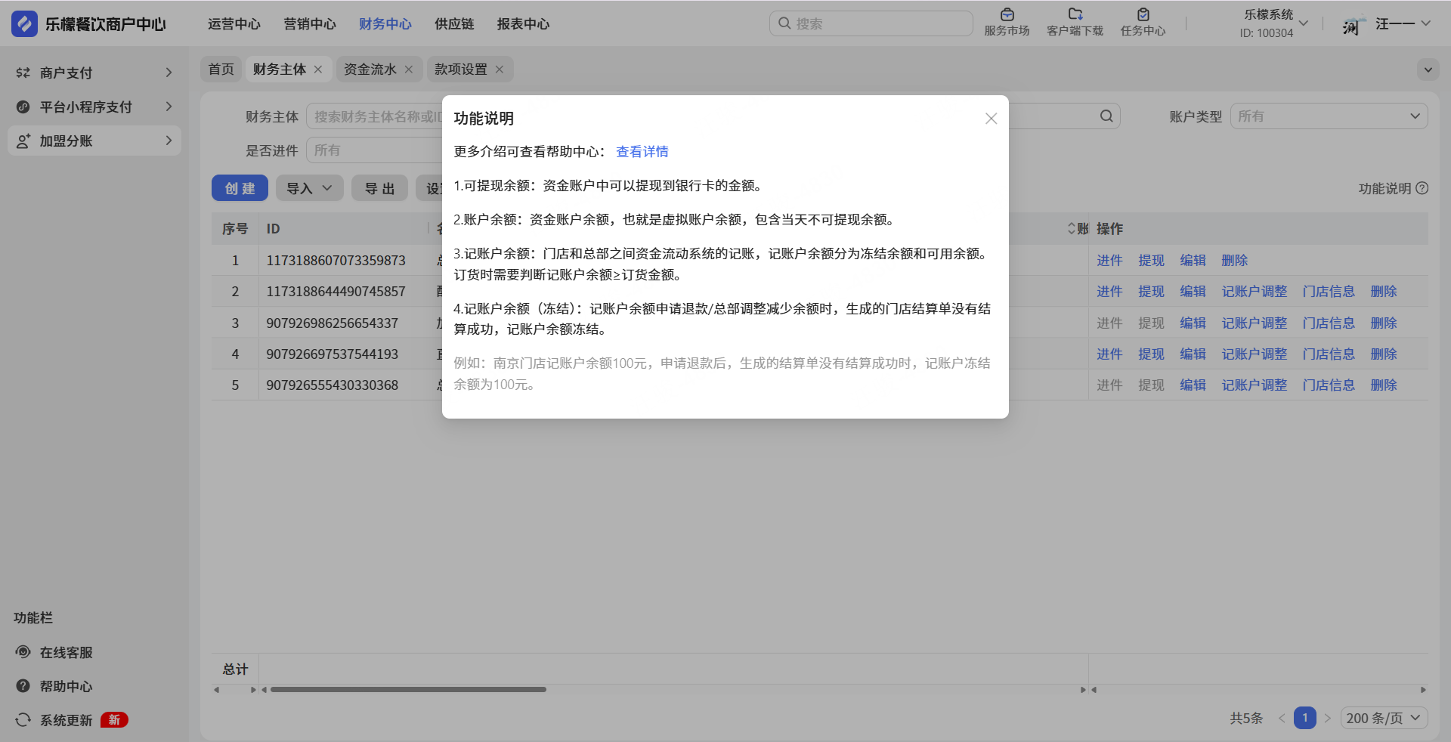The width and height of the screenshot is (1451, 742).
Task: Click 删除 for row 5
Action: click(1384, 385)
